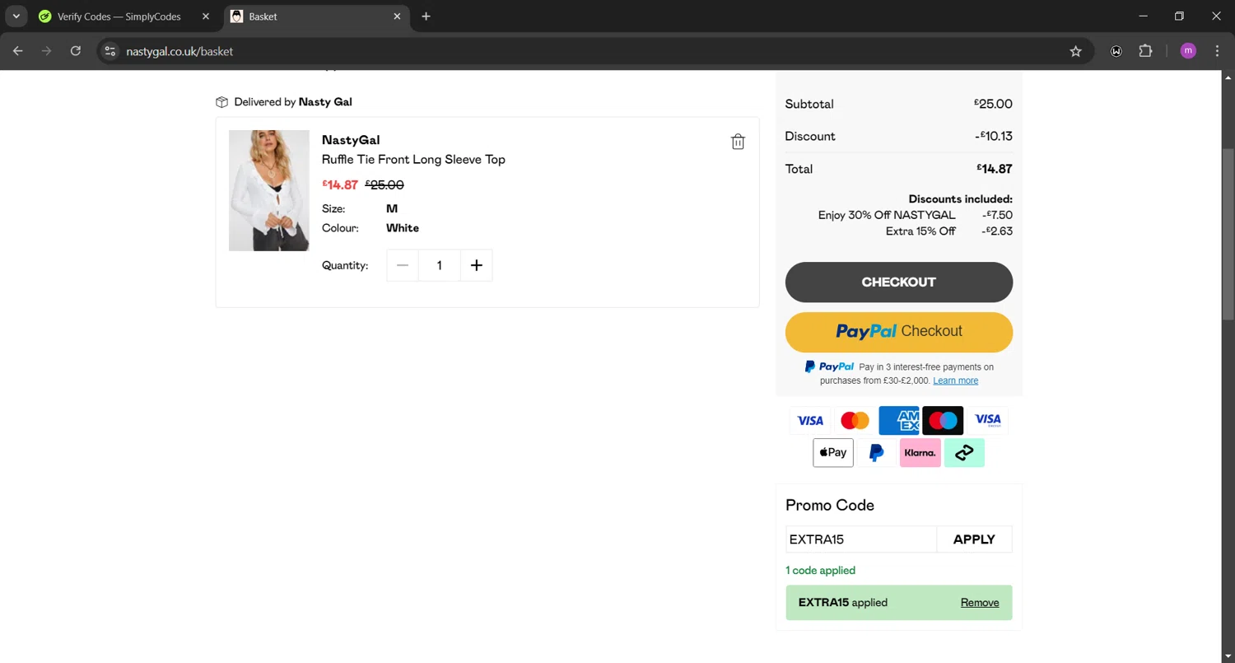The image size is (1235, 663).
Task: Bookmark this page with the star icon
Action: tap(1075, 51)
